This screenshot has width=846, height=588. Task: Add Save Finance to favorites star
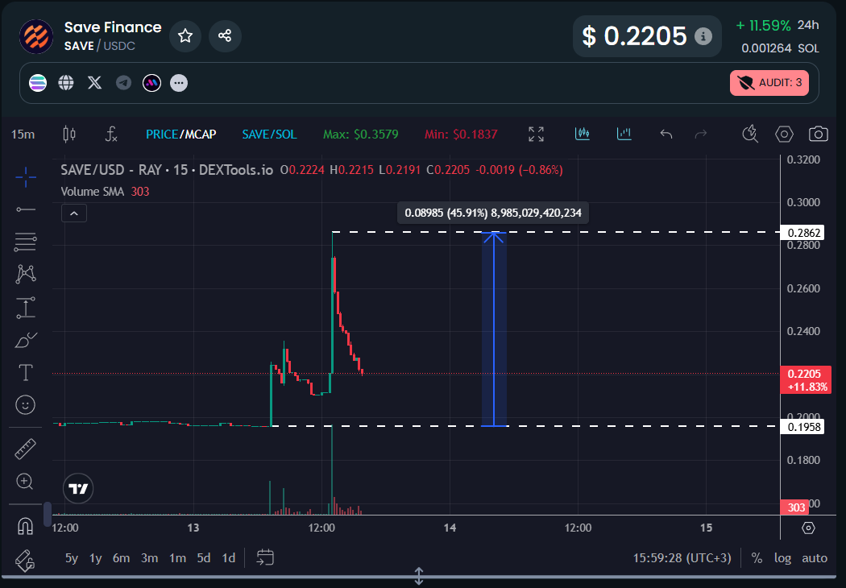pyautogui.click(x=185, y=35)
